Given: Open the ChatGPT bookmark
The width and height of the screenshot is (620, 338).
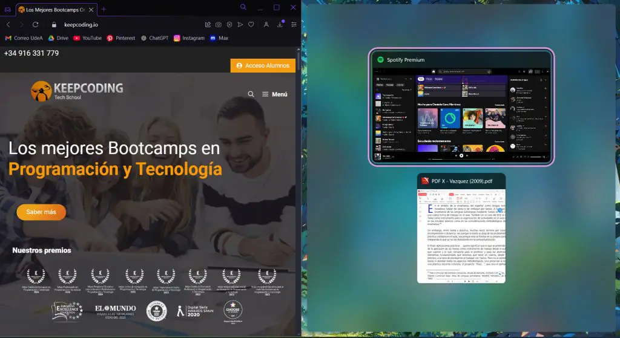Looking at the screenshot, I should (x=154, y=38).
